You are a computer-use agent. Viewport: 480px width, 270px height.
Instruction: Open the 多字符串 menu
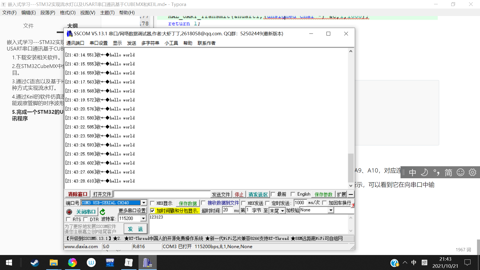point(150,43)
